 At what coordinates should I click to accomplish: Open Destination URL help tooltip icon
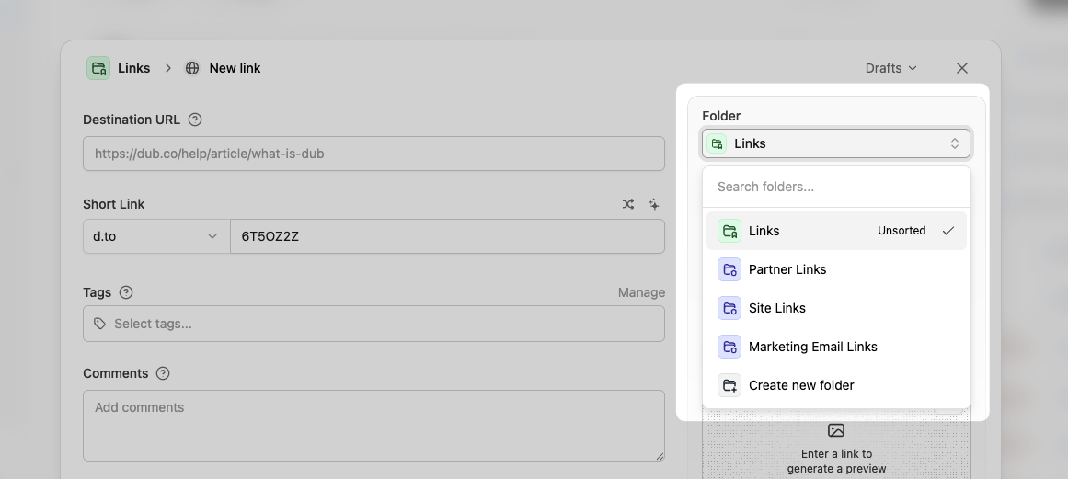(195, 120)
